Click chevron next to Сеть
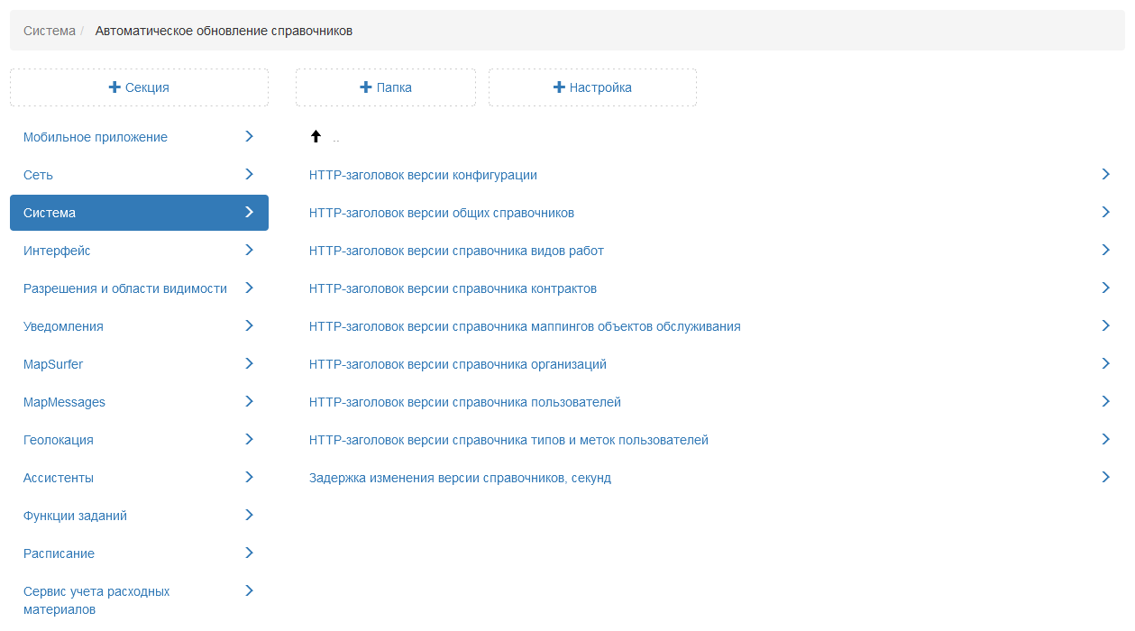The height and width of the screenshot is (631, 1135). point(250,174)
